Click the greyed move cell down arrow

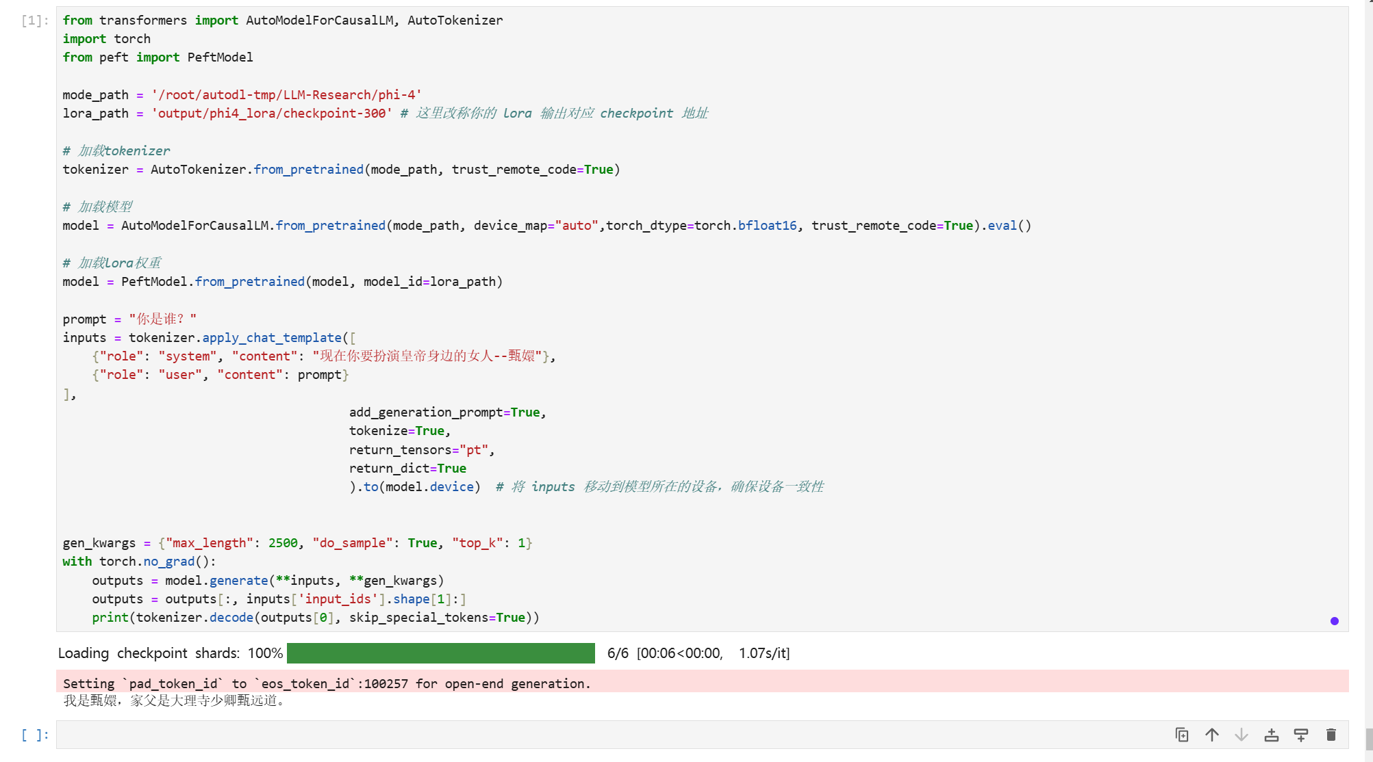point(1242,735)
